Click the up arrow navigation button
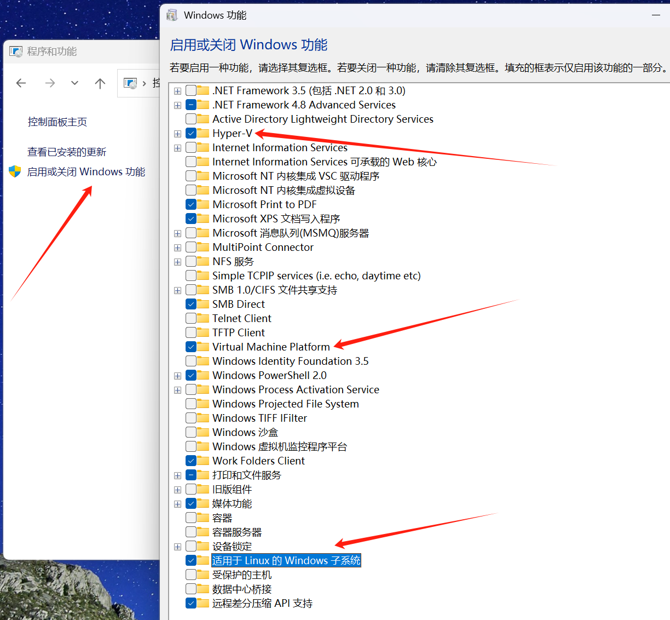The height and width of the screenshot is (620, 670). 100,83
